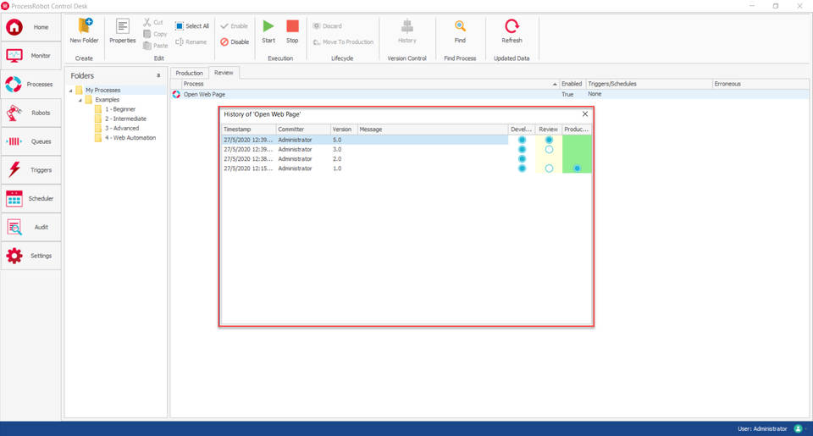This screenshot has width=813, height=436.
Task: Click the Message column header
Action: pyautogui.click(x=433, y=129)
